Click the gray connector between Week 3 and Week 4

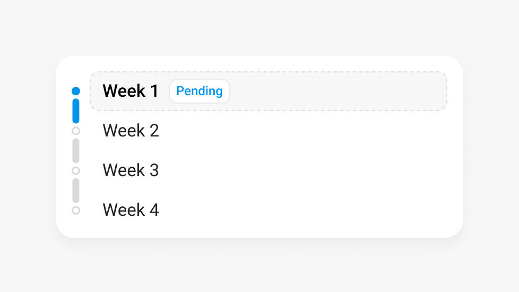pos(76,190)
